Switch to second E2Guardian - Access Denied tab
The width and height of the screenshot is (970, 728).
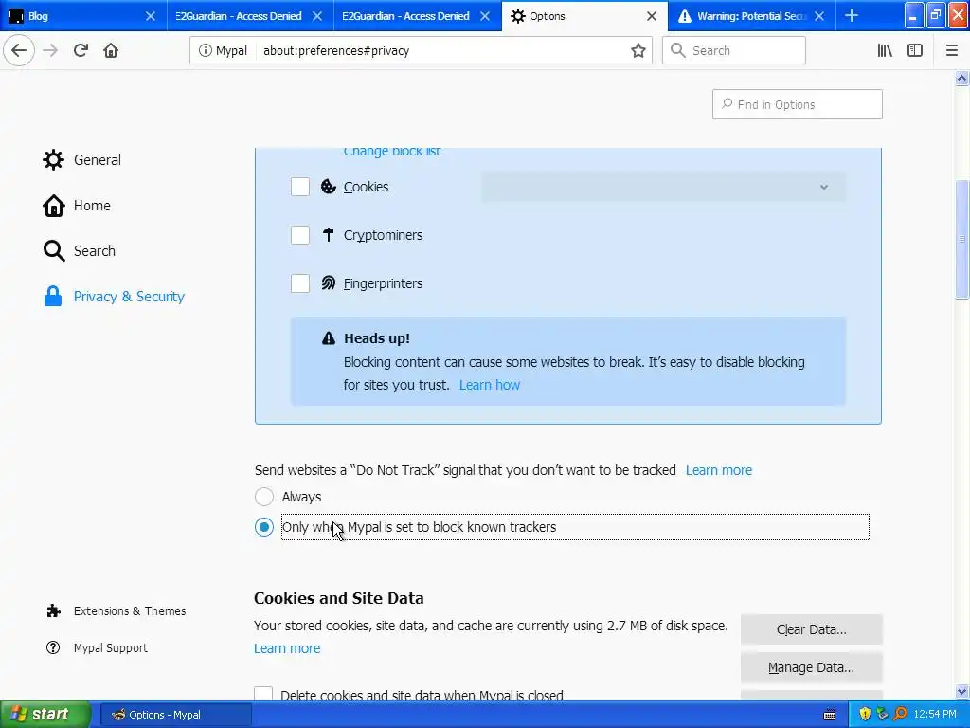tap(418, 16)
